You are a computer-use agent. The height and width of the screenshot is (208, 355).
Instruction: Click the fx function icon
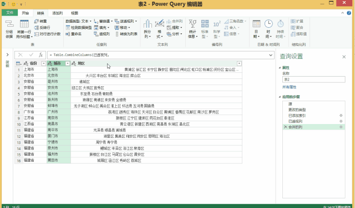[x=40, y=55]
